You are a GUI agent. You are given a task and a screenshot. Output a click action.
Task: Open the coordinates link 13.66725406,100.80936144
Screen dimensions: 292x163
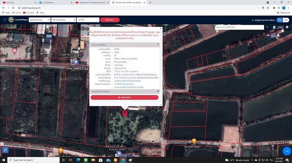pyautogui.click(x=128, y=81)
